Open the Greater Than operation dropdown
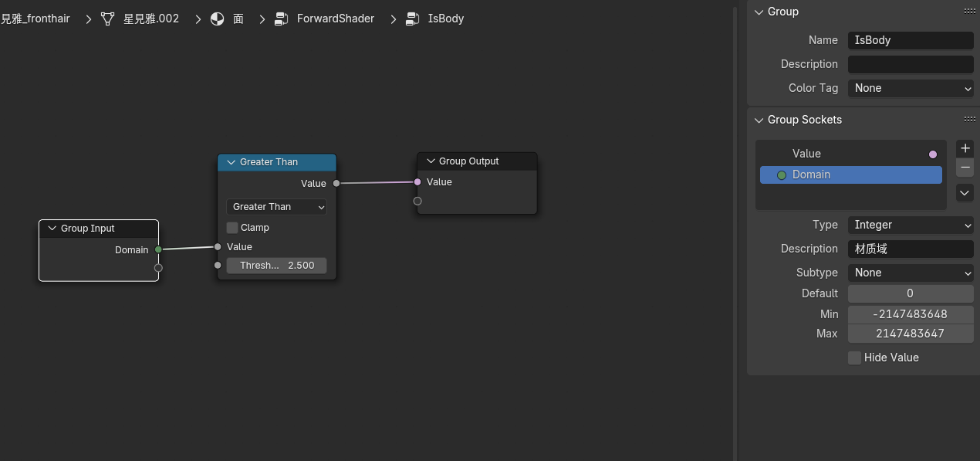 coord(276,207)
